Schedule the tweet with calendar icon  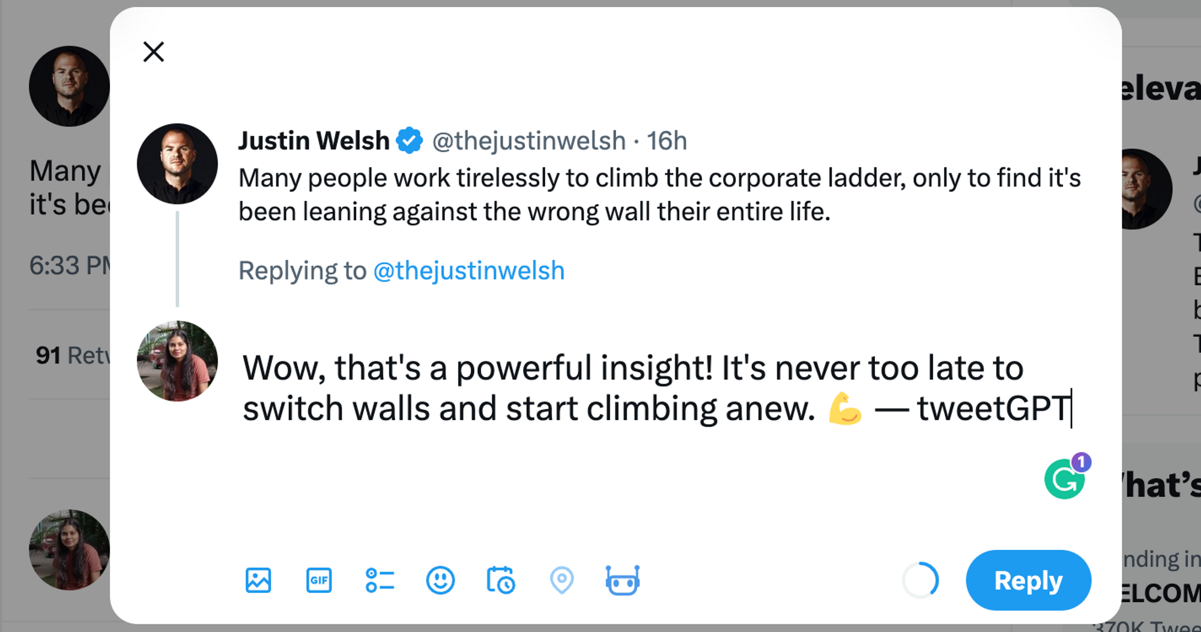pos(501,580)
